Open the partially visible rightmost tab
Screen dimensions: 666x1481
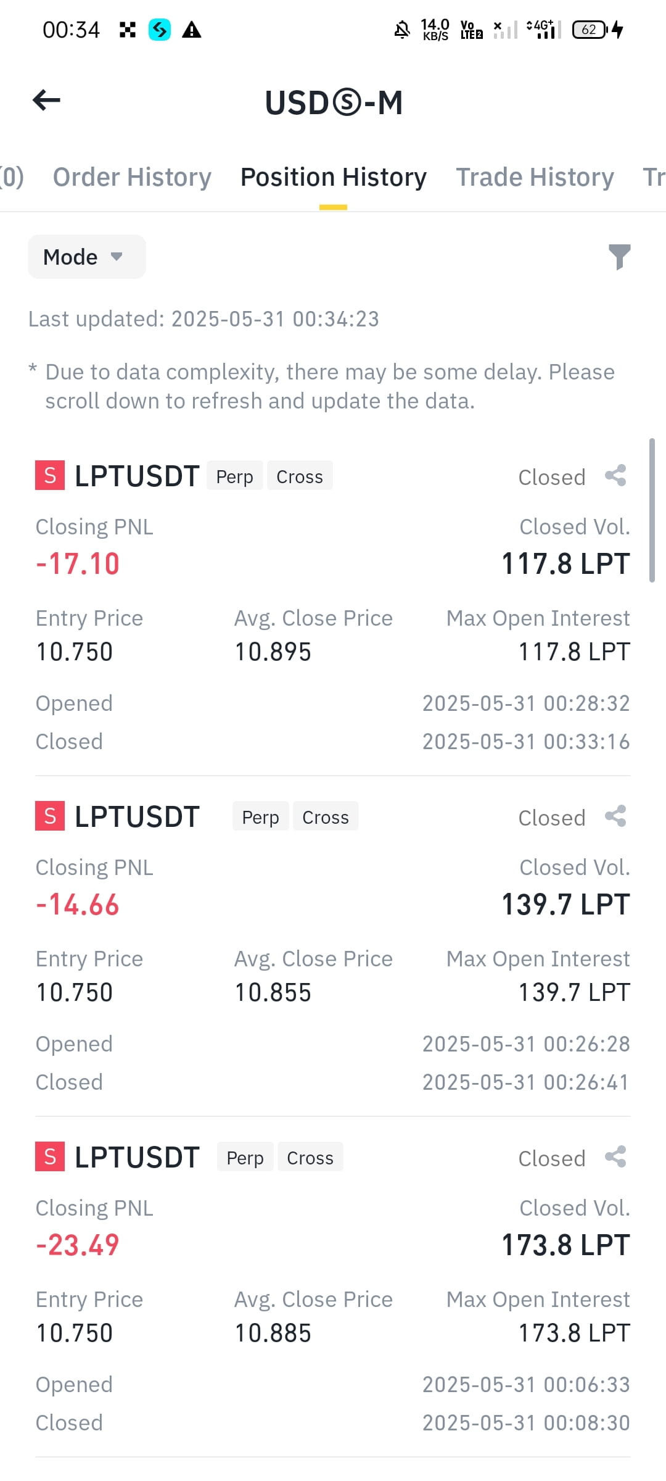[x=654, y=177]
